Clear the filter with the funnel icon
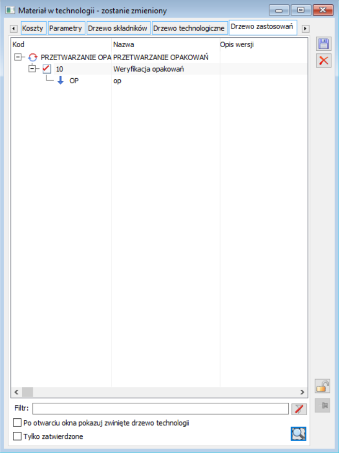Viewport: 339px width, 453px height. pyautogui.click(x=299, y=409)
